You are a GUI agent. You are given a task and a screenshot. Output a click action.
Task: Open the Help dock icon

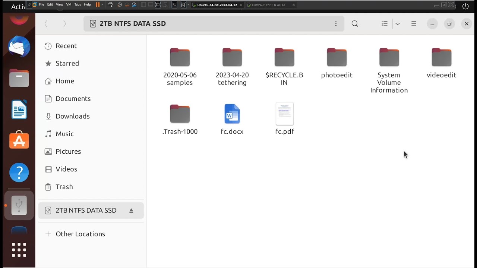coord(19,172)
